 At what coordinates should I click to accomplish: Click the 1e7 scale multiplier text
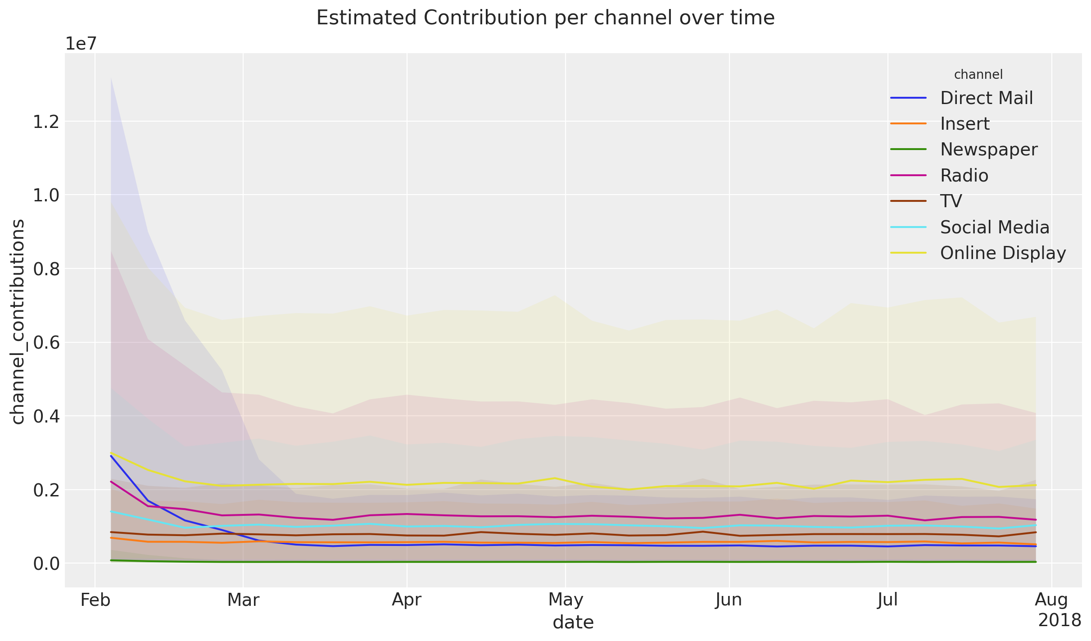click(81, 44)
